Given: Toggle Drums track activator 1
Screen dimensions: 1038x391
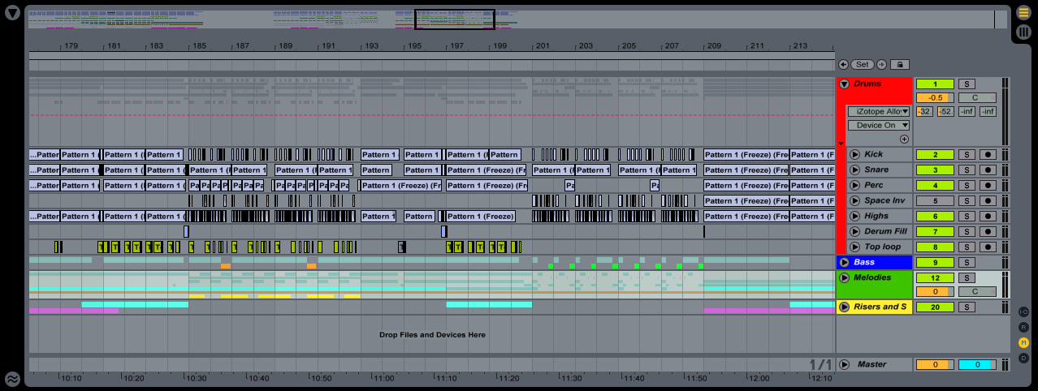Looking at the screenshot, I should pos(935,84).
